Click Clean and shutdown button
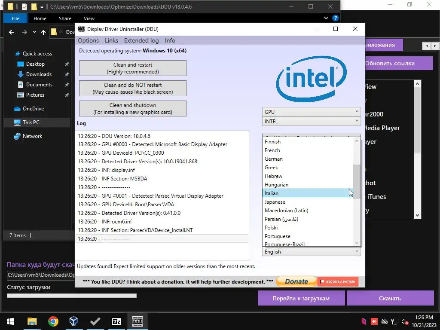The image size is (440, 330). coord(133,109)
